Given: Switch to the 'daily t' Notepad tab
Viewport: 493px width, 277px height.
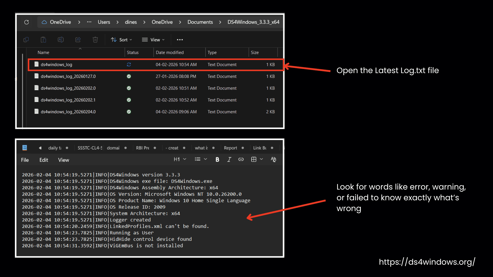Looking at the screenshot, I should (55, 148).
